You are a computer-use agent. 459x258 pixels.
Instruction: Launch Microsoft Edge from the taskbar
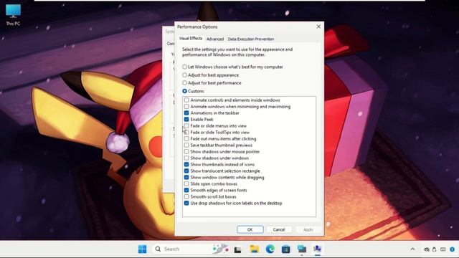tap(270, 249)
